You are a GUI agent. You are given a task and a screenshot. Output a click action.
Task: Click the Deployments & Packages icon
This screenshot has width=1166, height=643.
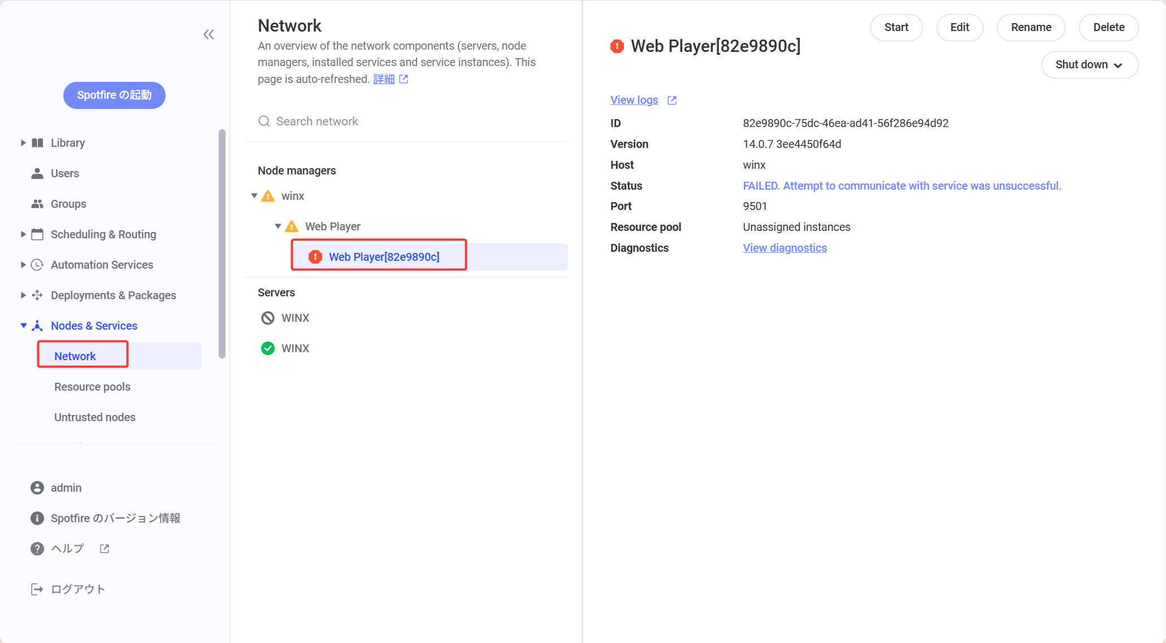(37, 295)
